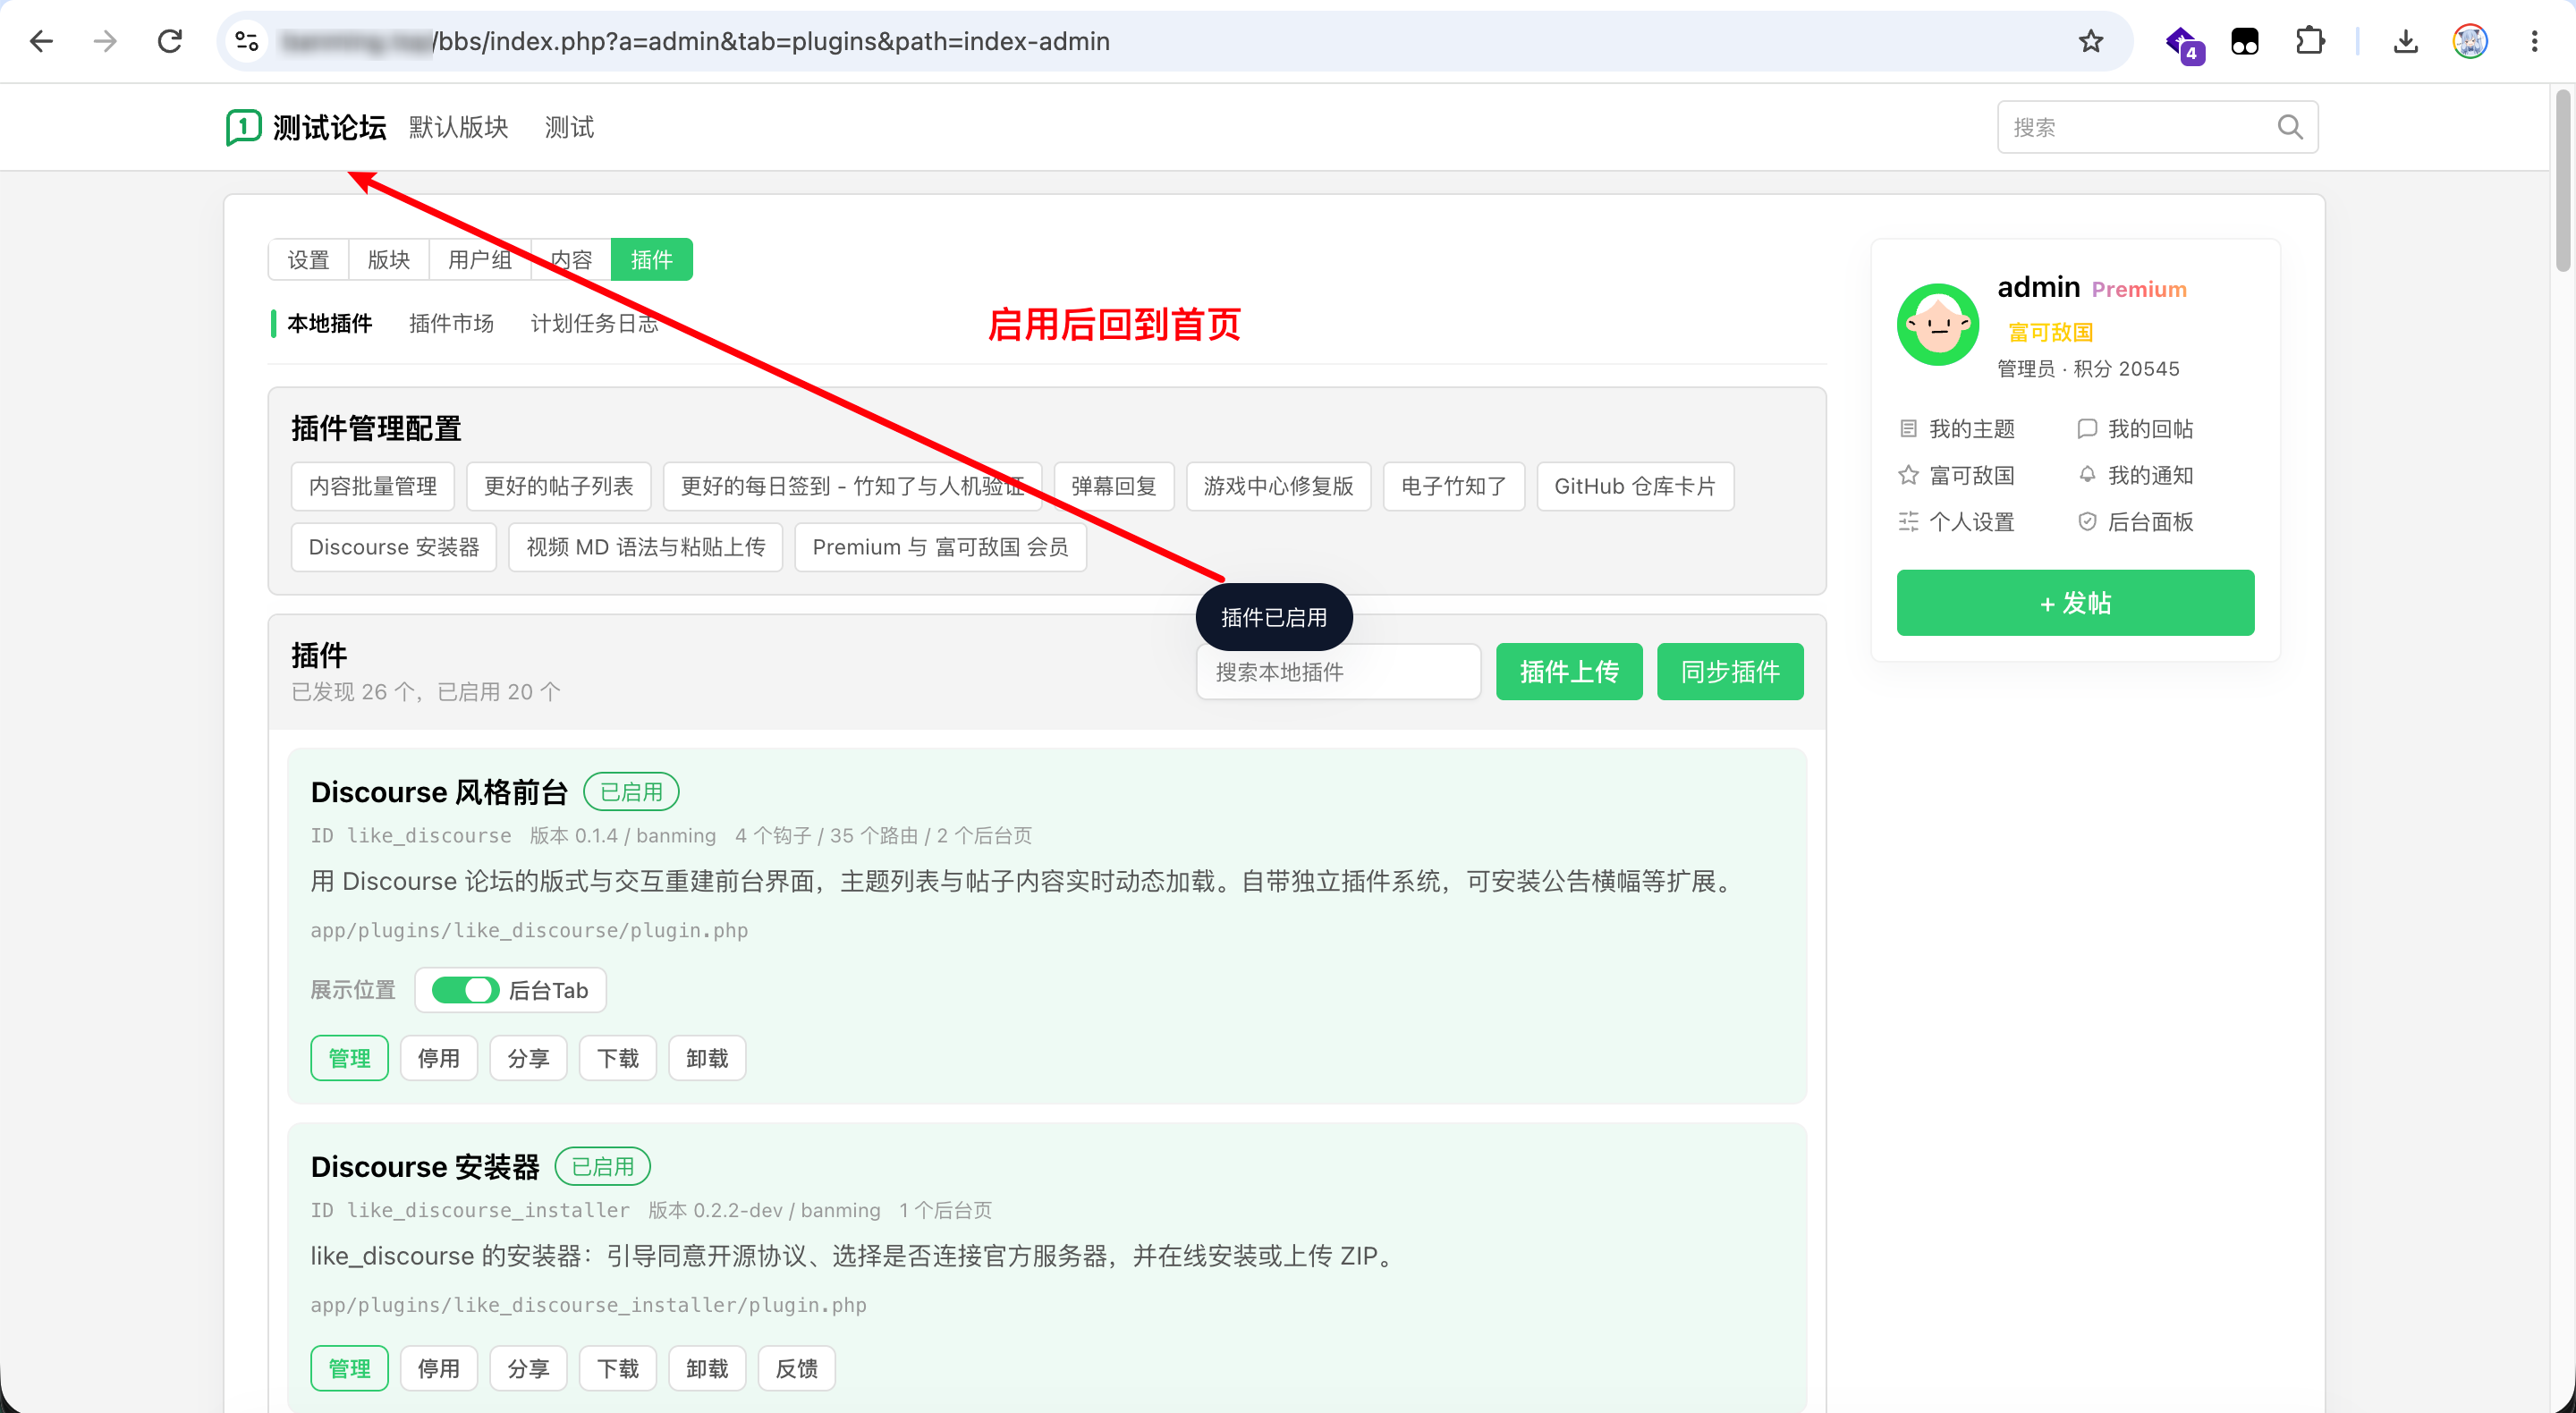Viewport: 2576px width, 1413px height.
Task: Open 个人设置 in the user panel
Action: tap(1957, 522)
